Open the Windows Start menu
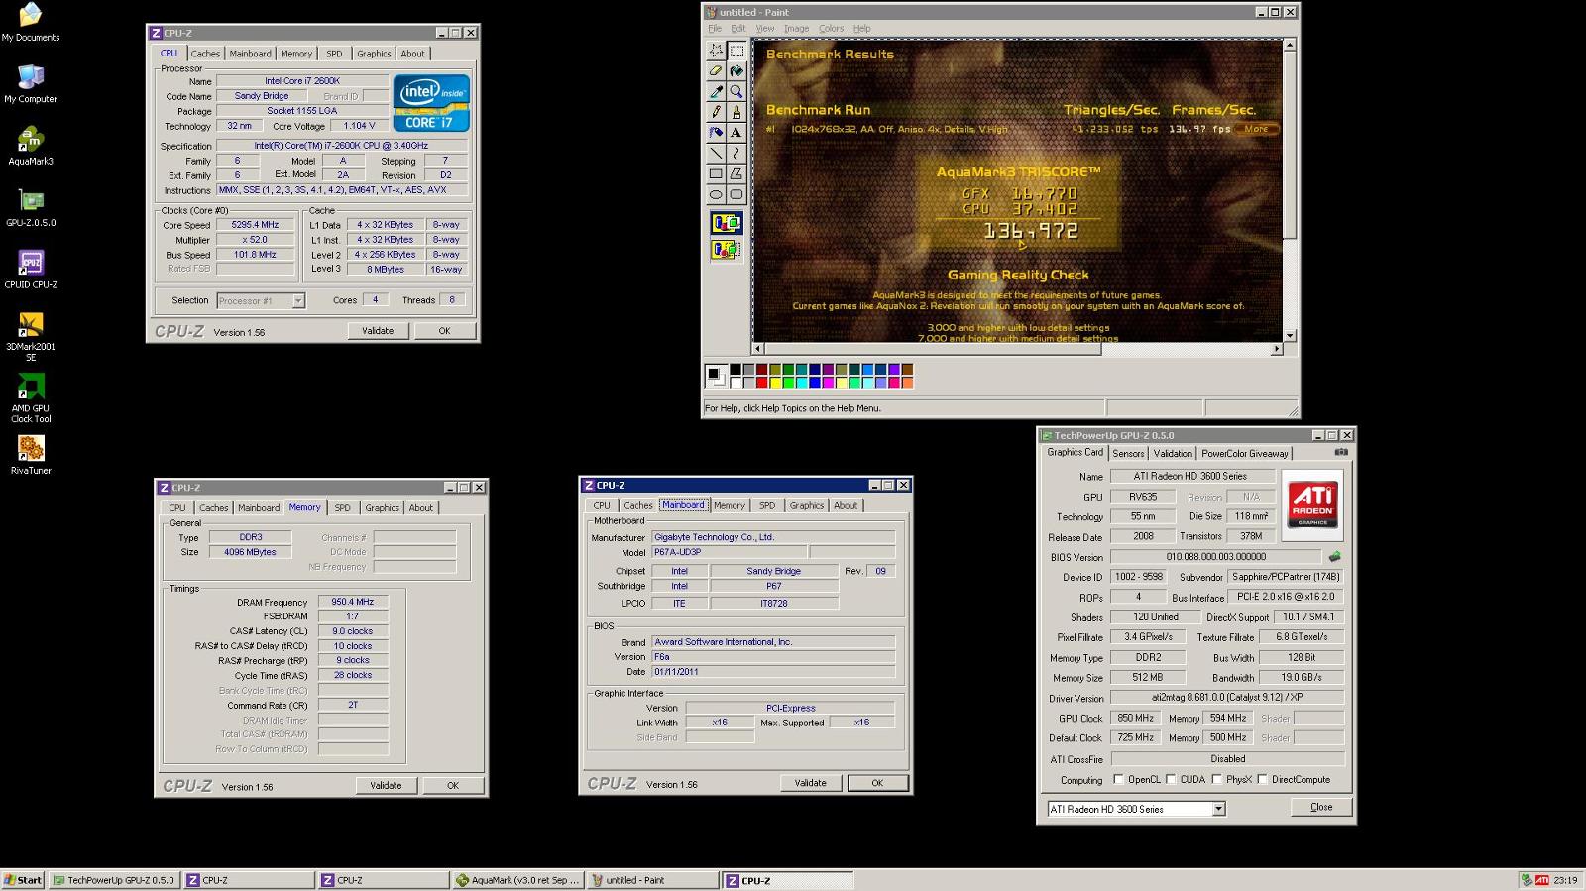Viewport: 1586px width, 891px height. 23,880
